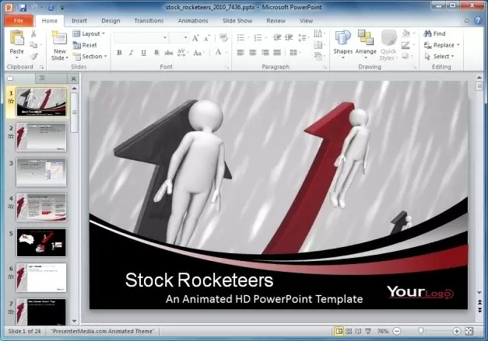Toggle Bold formatting
This screenshot has width=488, height=341.
120,53
